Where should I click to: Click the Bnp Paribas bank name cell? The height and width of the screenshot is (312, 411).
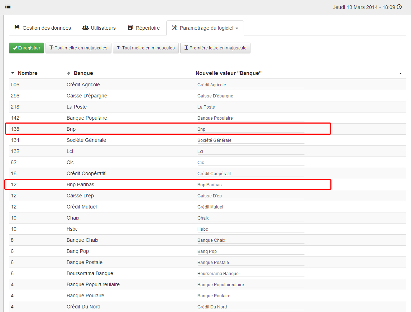pyautogui.click(x=80, y=184)
